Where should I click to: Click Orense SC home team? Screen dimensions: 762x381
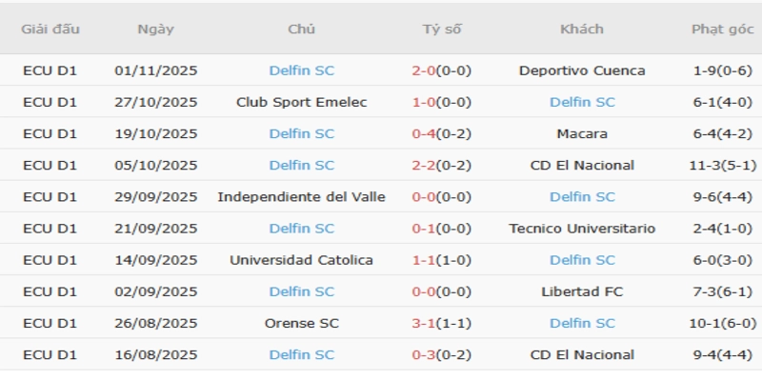(301, 323)
